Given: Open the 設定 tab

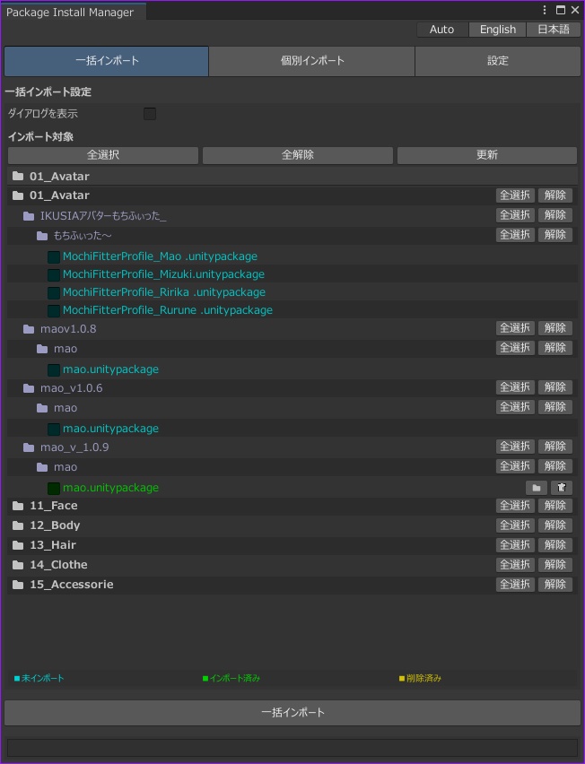Looking at the screenshot, I should tap(498, 61).
